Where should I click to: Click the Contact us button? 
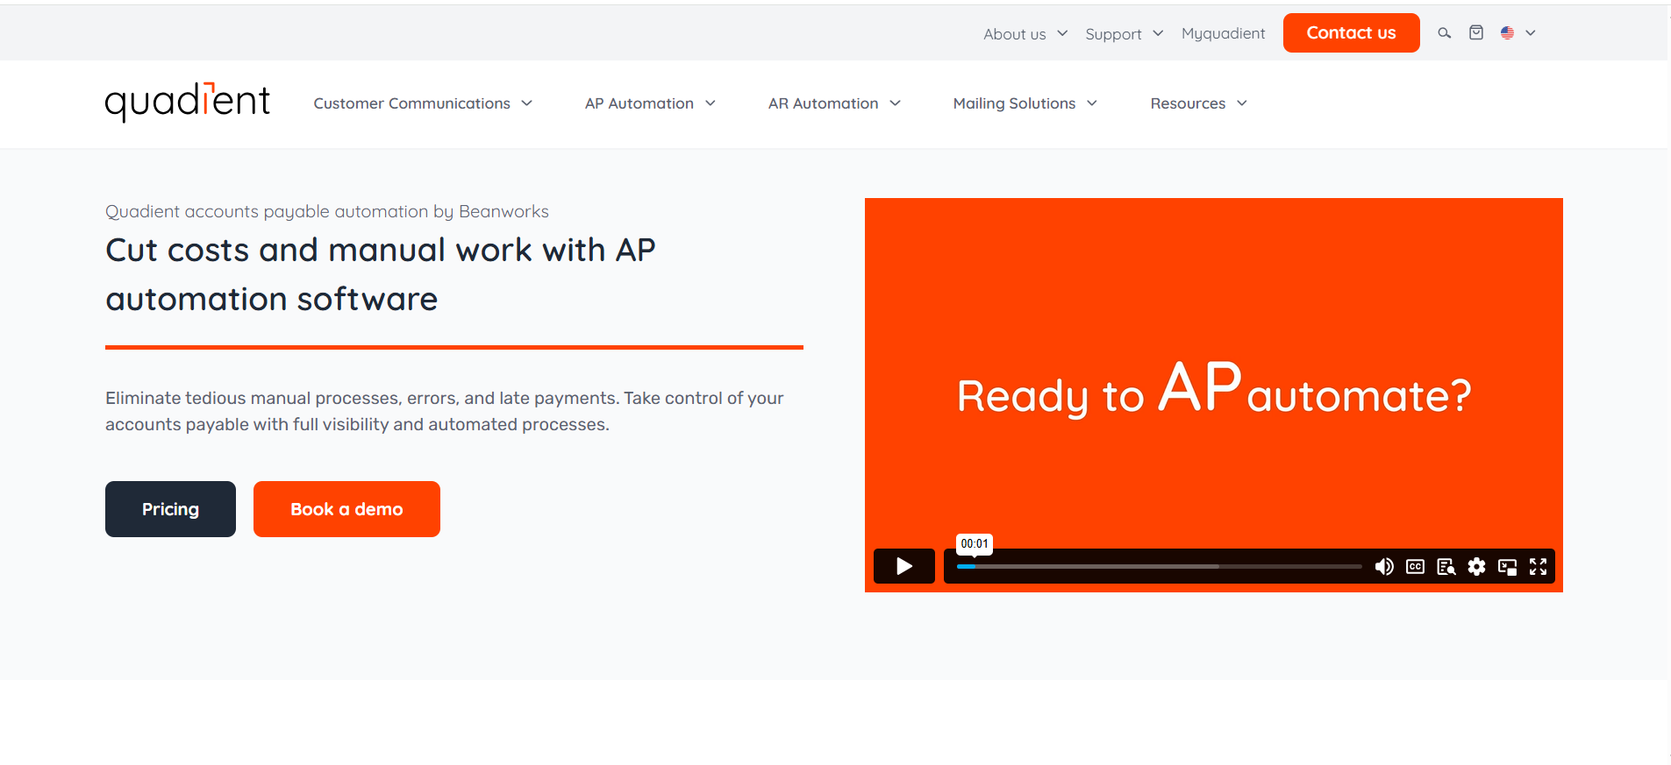(1351, 32)
